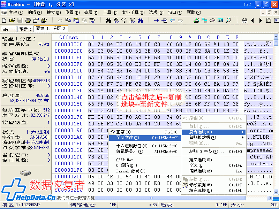Image resolution: width=279 pixels, height=209 pixels.
Task: Click the Open file folder icon
Action: point(12,20)
